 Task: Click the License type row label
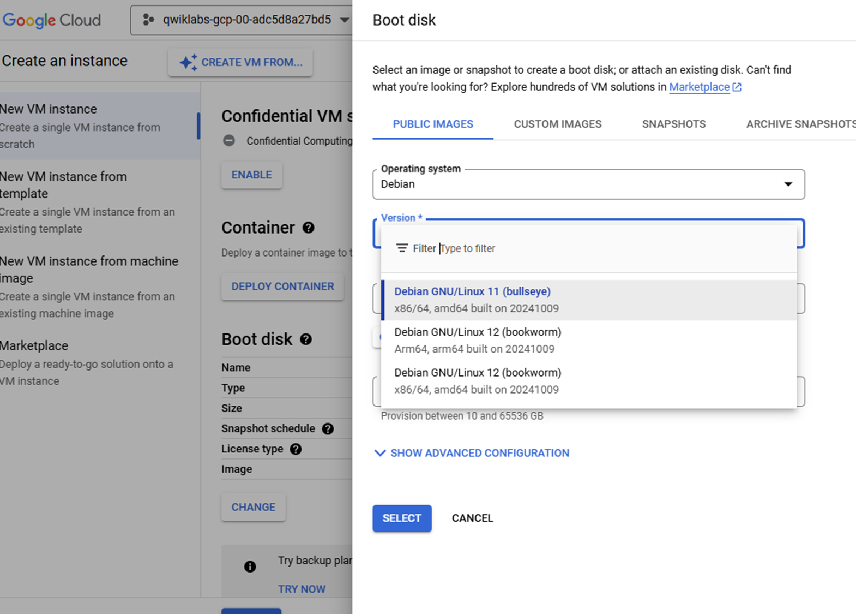tap(252, 449)
